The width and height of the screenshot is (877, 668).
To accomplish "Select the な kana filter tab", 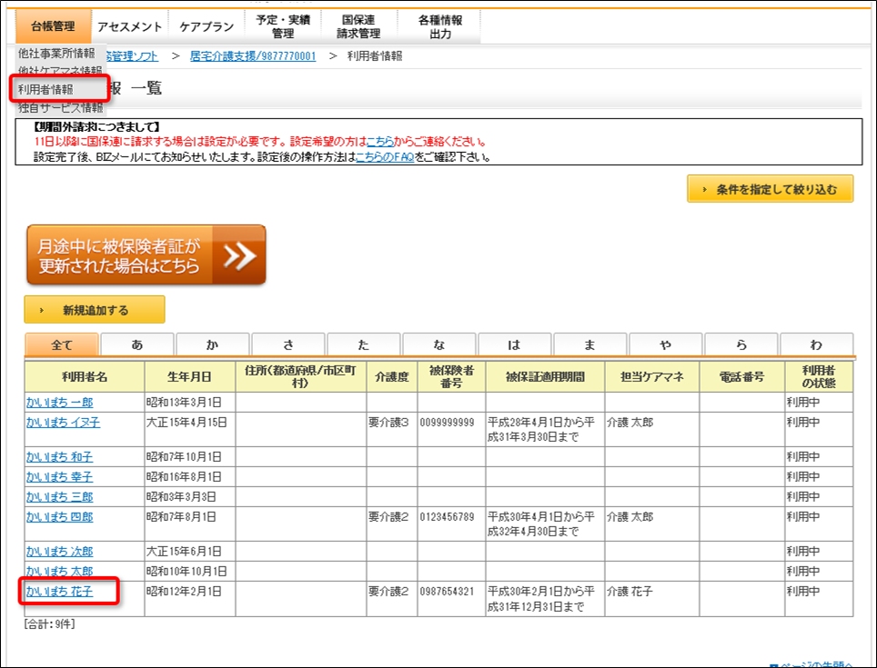I will [439, 344].
